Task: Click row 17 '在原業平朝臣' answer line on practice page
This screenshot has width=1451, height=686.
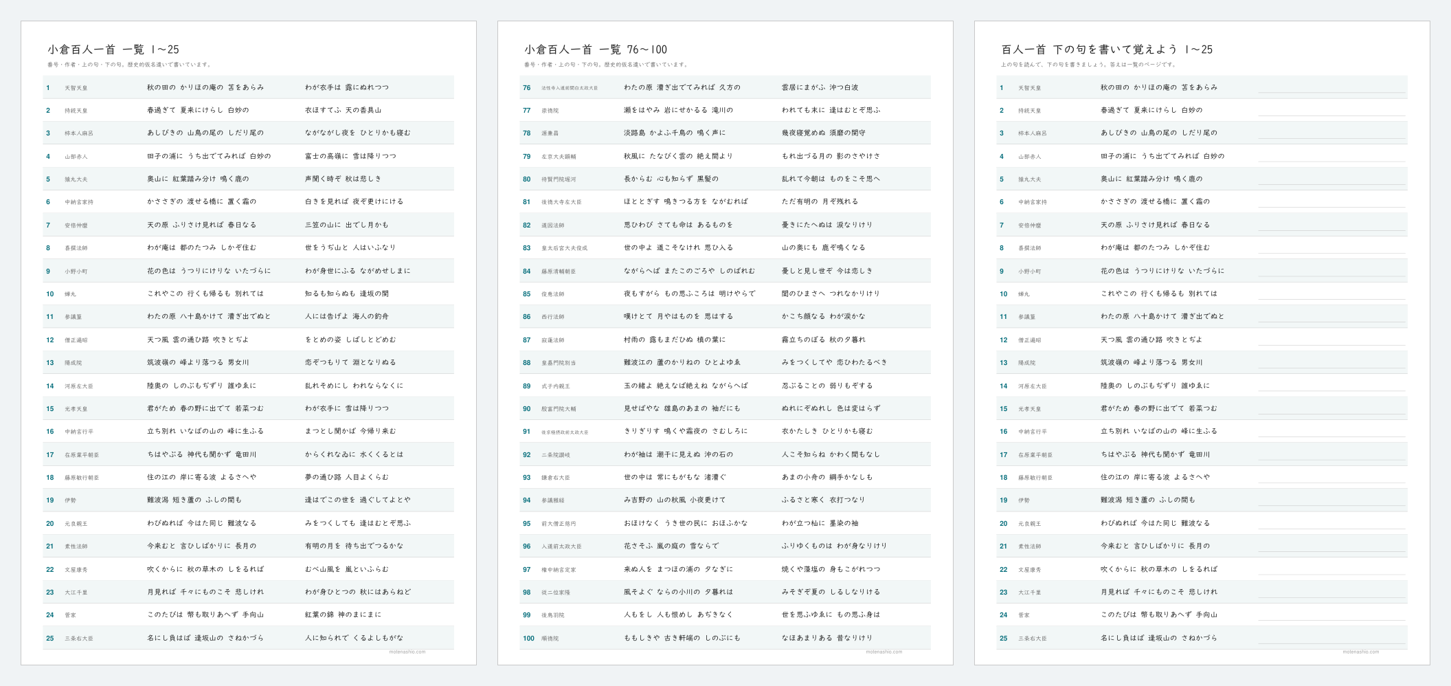Action: click(1331, 459)
